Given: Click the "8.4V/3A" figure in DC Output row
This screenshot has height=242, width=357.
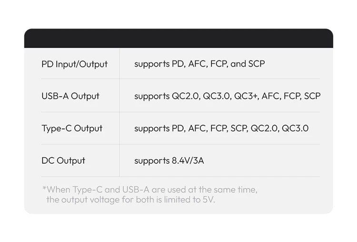Looking at the screenshot, I should click(188, 161).
